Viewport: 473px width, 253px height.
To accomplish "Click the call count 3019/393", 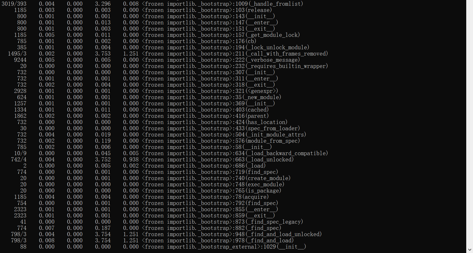I will (14, 4).
